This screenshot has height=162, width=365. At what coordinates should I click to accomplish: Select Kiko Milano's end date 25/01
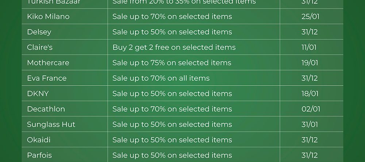point(310,17)
